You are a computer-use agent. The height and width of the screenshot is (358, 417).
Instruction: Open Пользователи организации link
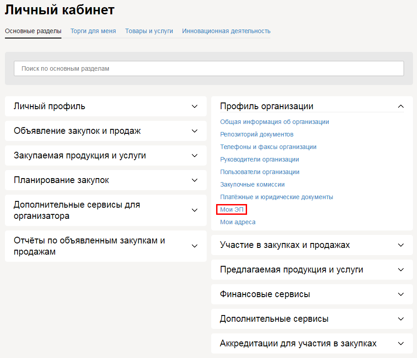[260, 172]
